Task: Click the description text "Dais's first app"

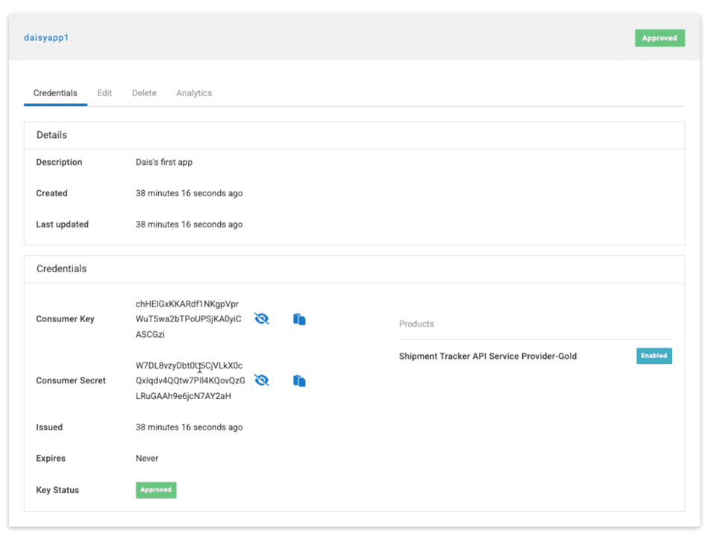Action: (164, 162)
